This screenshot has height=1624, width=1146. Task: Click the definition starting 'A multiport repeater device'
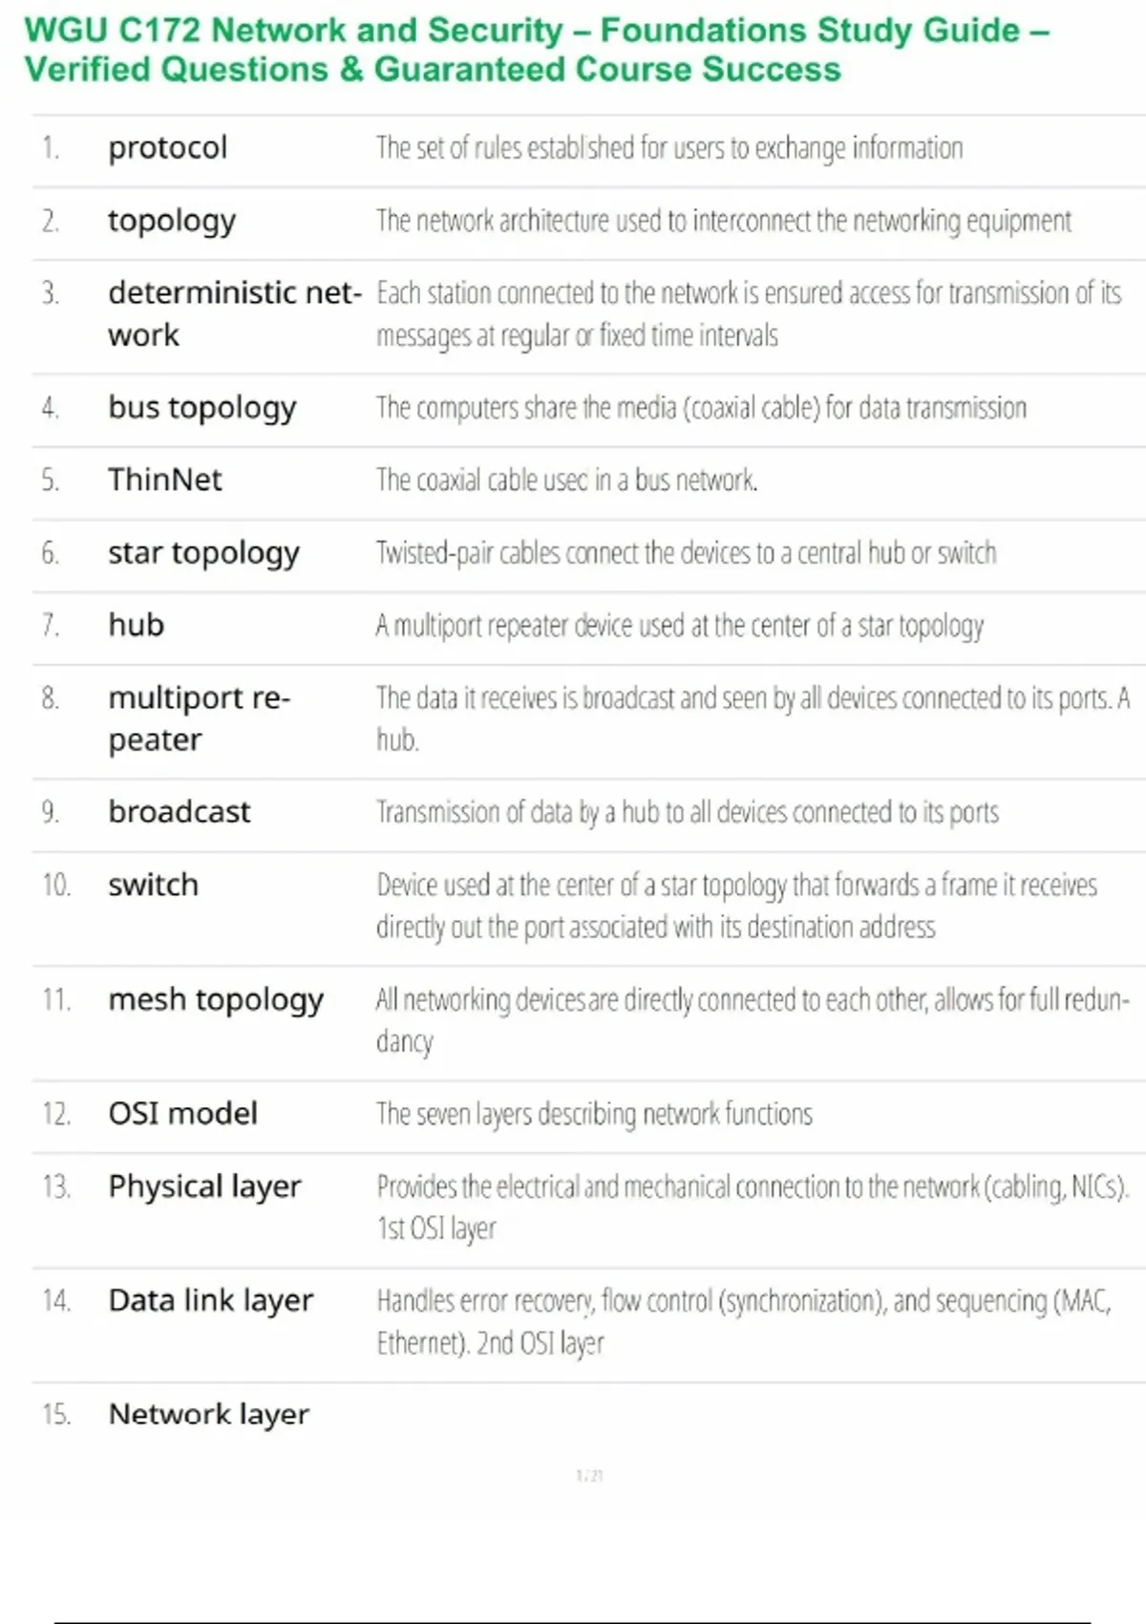(x=679, y=626)
